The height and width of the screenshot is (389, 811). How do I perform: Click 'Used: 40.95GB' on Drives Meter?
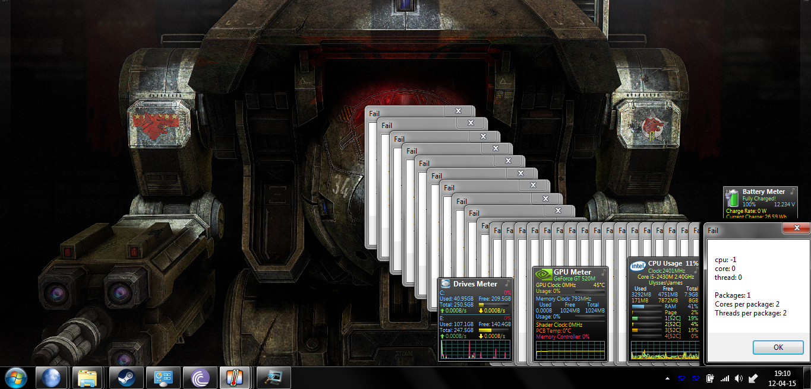pyautogui.click(x=456, y=298)
